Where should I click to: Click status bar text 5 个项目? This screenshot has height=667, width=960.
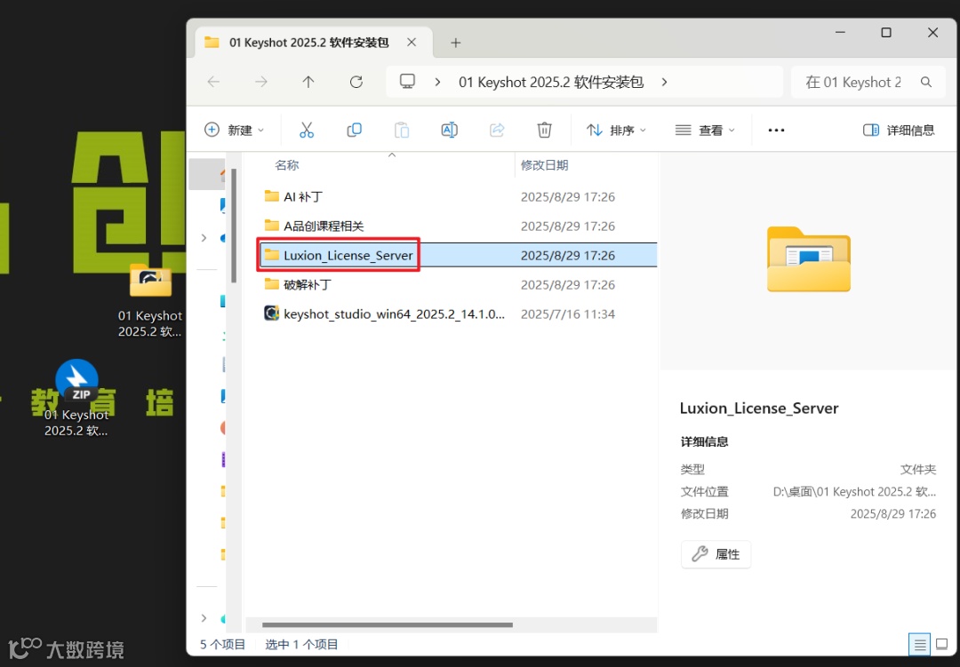click(222, 645)
